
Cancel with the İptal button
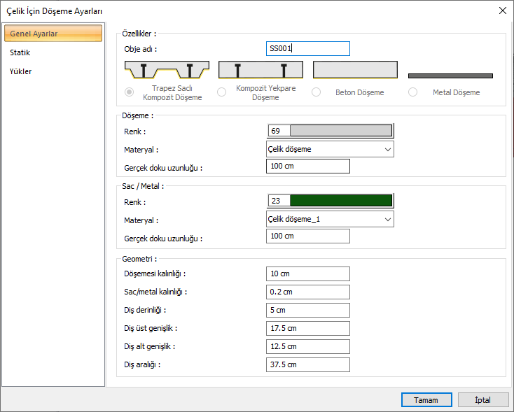(x=483, y=400)
